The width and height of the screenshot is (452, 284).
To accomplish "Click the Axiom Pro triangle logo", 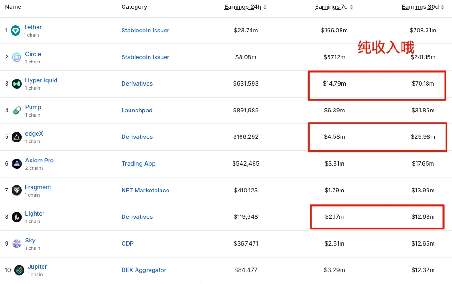I will [x=17, y=164].
